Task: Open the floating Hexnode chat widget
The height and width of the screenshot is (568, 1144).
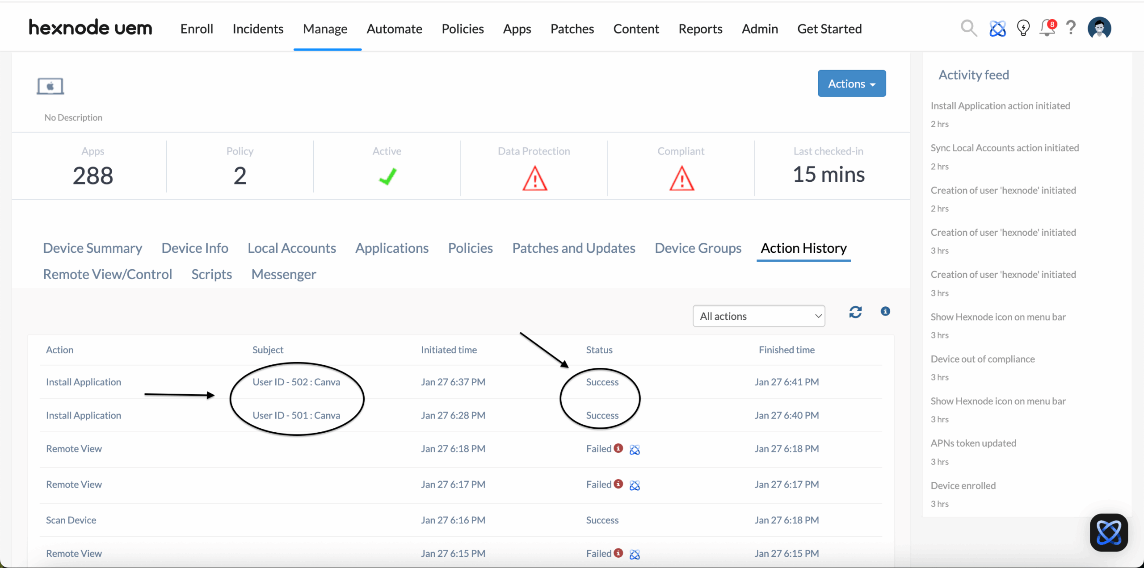Action: pos(1109,532)
